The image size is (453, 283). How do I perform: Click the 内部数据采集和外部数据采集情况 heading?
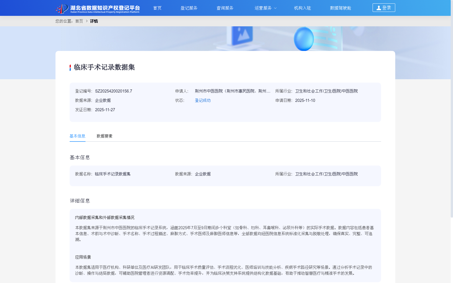coord(105,218)
